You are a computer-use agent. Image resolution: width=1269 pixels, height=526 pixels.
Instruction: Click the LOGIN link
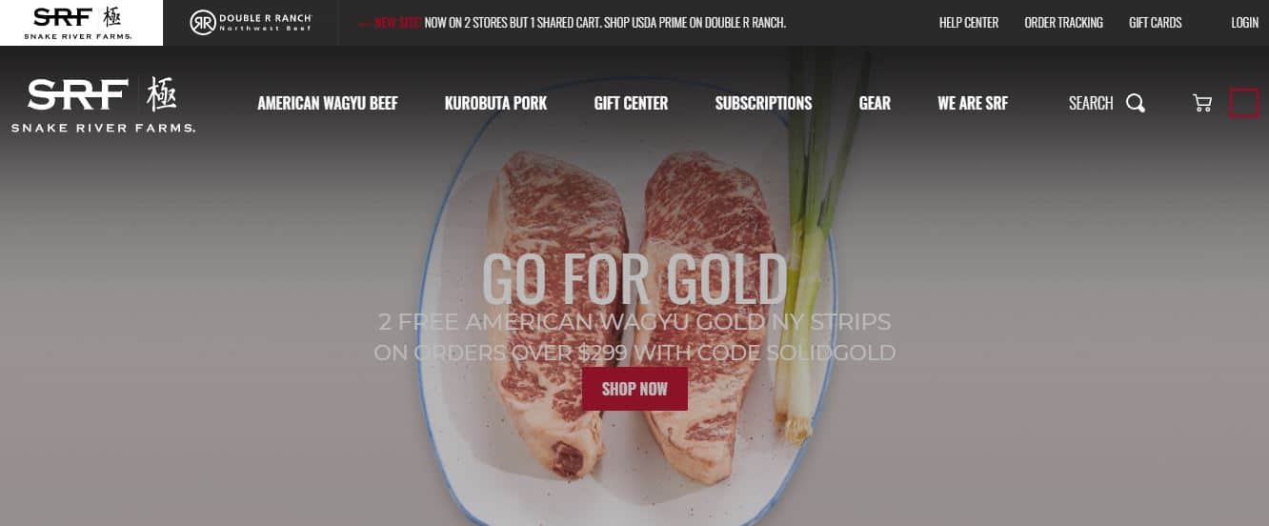point(1244,23)
